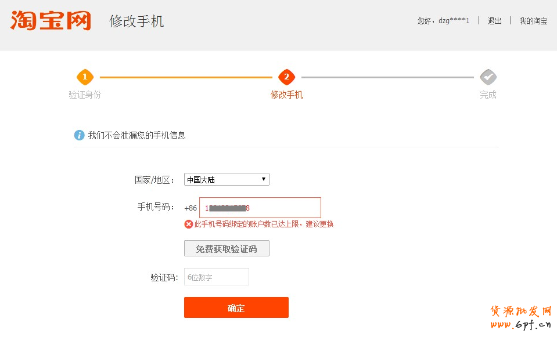
Task: Select the 修改手机 step label
Action: coord(286,95)
